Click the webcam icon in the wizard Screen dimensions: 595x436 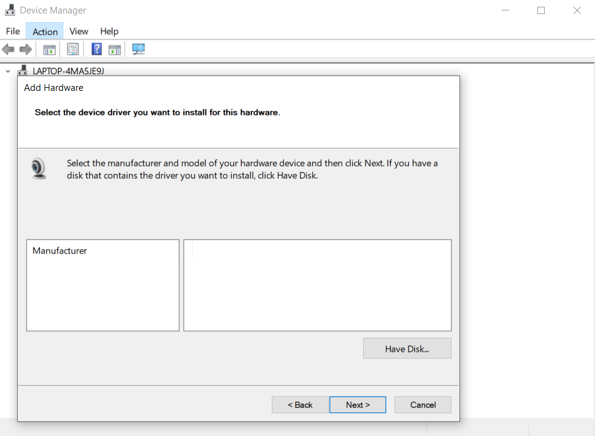pos(39,168)
